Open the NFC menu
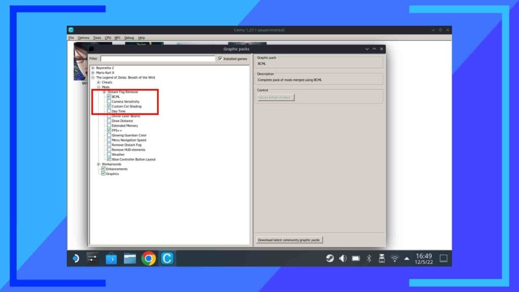 point(118,38)
